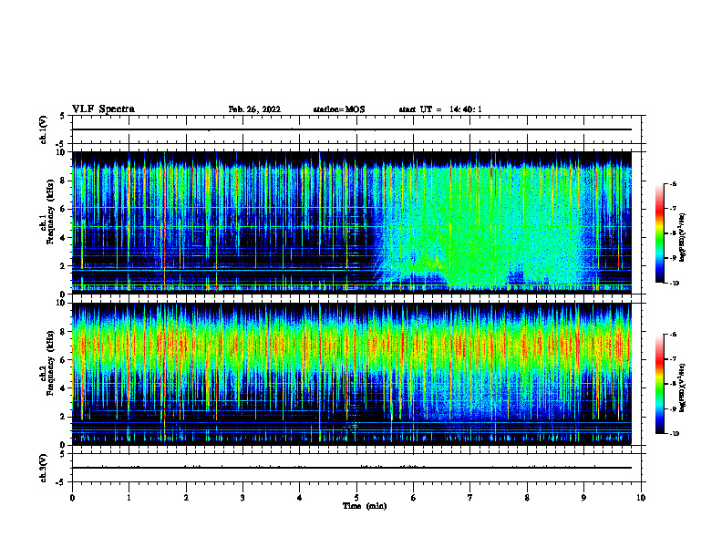The height and width of the screenshot is (558, 722).
Task: Click the time axis tick label "2"
Action: point(186,498)
